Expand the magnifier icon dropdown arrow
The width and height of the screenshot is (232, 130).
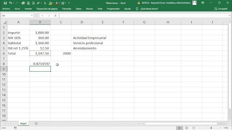point(41,3)
